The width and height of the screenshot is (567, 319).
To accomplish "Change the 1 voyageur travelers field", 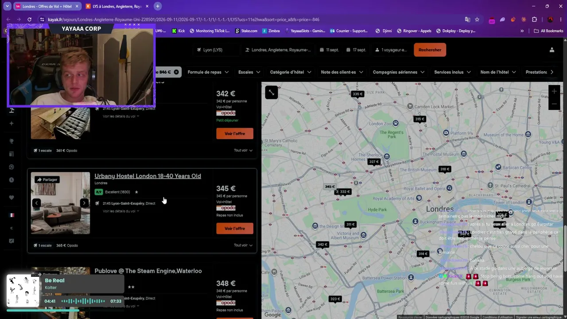I will [391, 50].
